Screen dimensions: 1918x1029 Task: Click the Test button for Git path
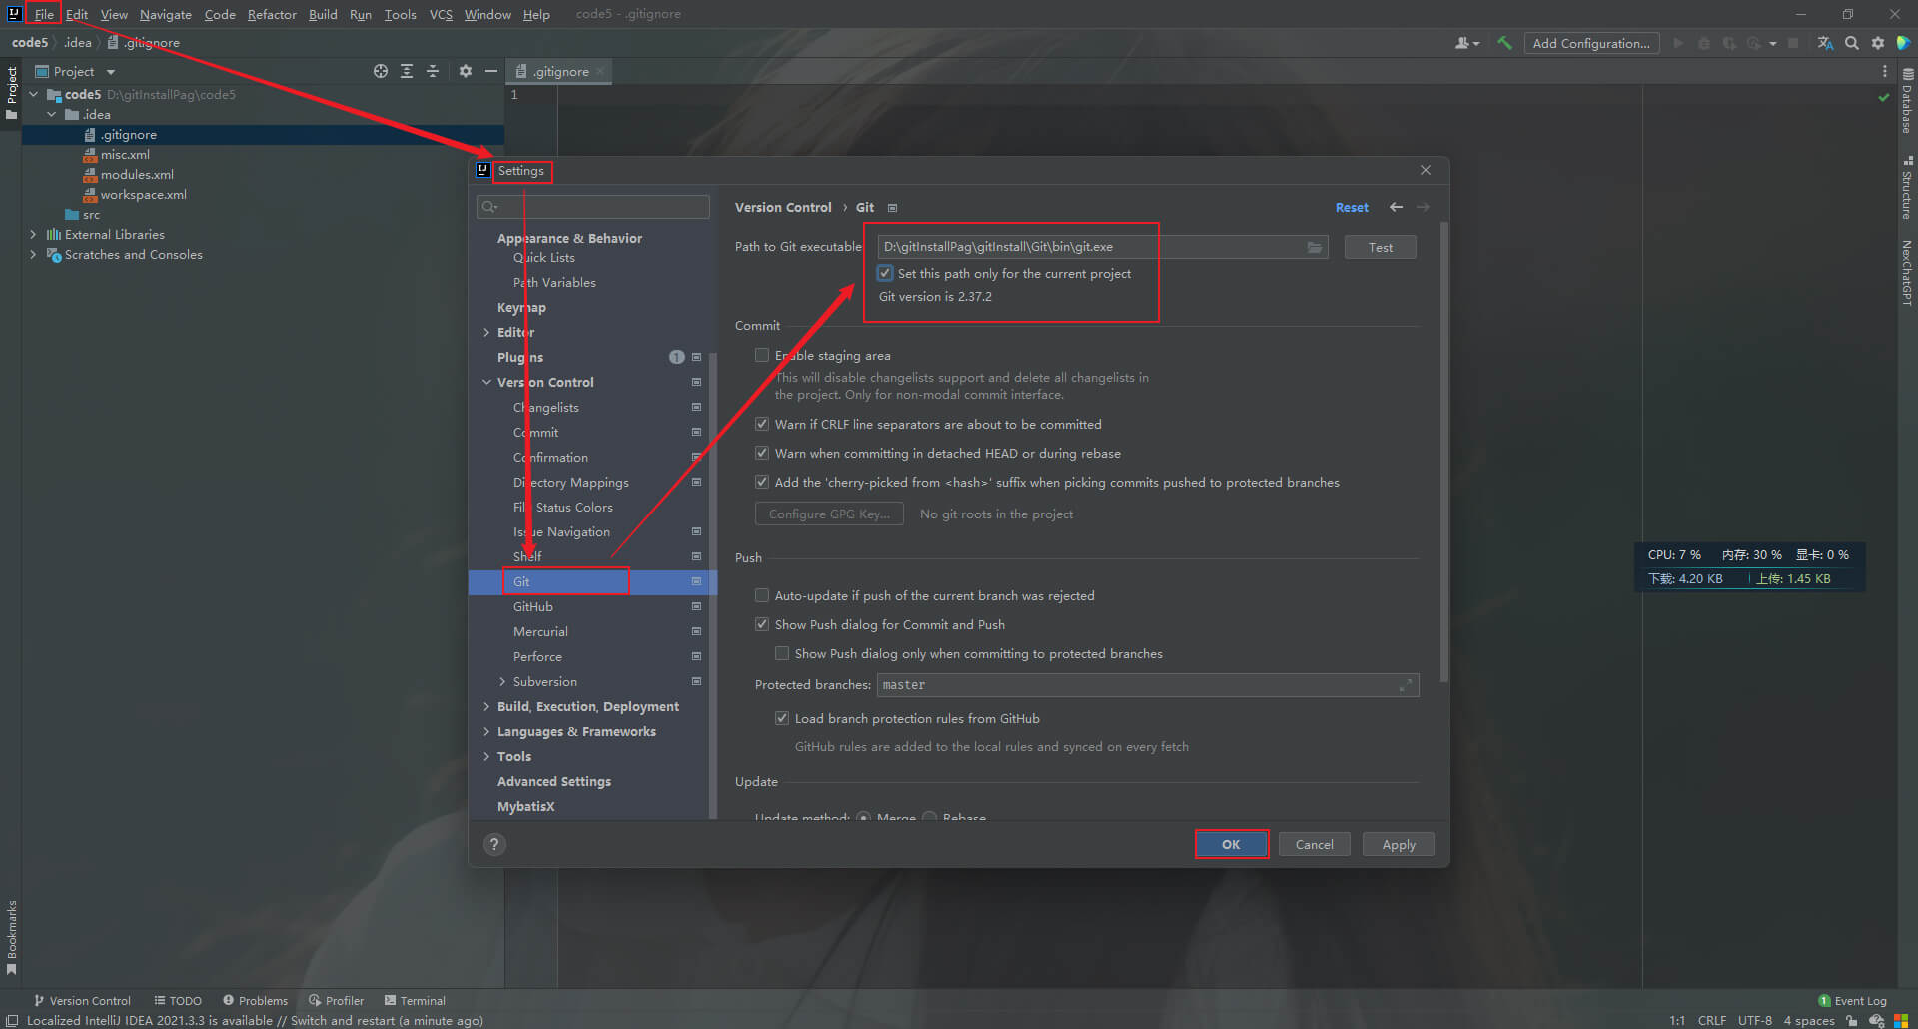coord(1380,247)
